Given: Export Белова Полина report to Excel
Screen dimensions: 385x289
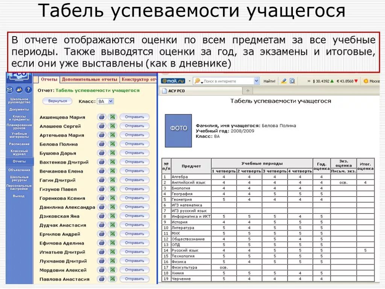Looking at the screenshot, I should coord(112,144).
